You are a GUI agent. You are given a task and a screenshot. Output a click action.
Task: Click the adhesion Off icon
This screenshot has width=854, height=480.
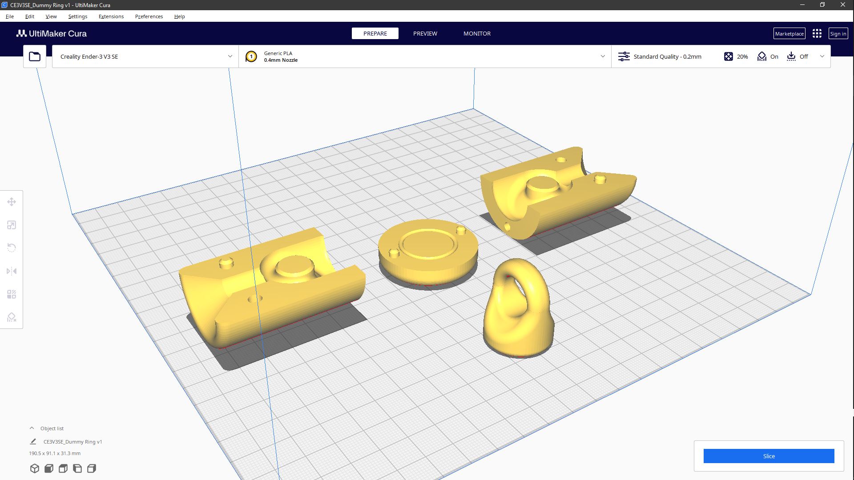(x=791, y=56)
